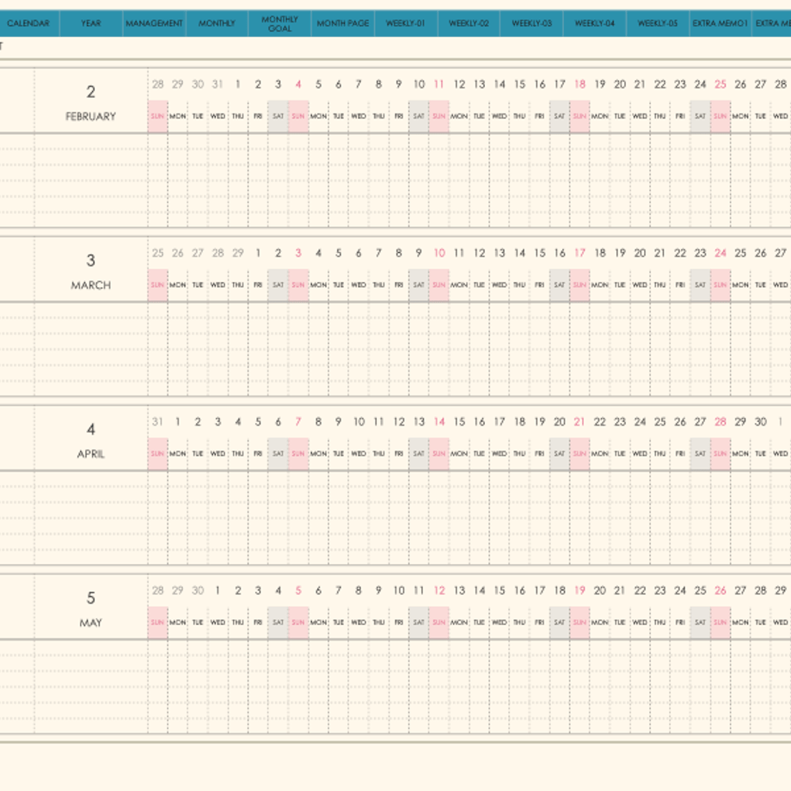Click the FEBRUARY month label
791x791 pixels.
click(x=91, y=117)
